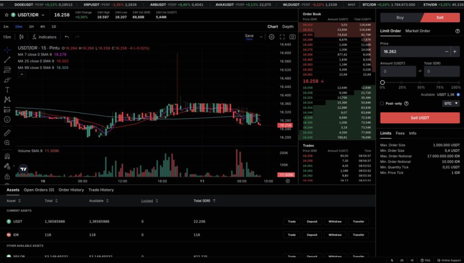
Task: Click the TradingView logo on chart
Action: point(24,169)
